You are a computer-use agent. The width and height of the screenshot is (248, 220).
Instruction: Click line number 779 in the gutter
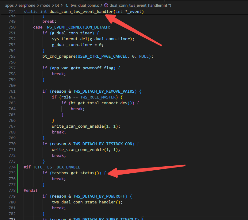tap(12, 196)
